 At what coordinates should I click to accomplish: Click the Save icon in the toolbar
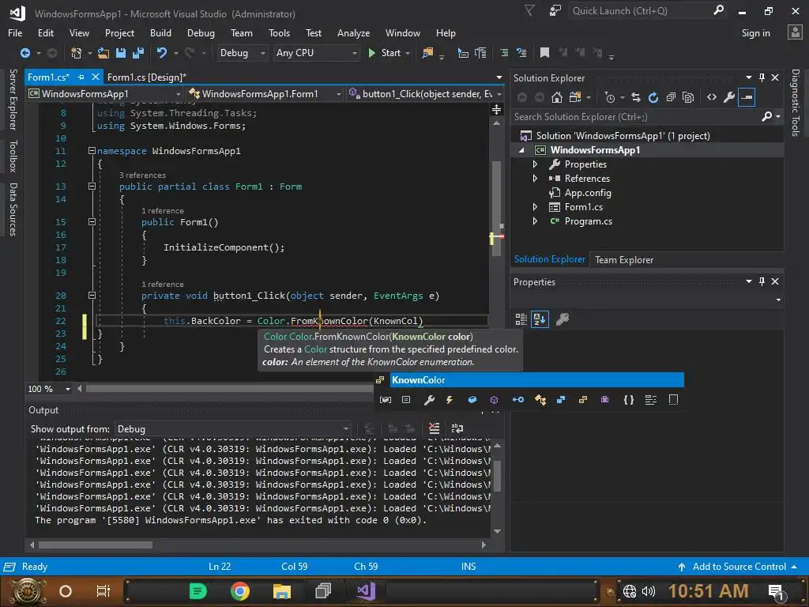pyautogui.click(x=121, y=53)
